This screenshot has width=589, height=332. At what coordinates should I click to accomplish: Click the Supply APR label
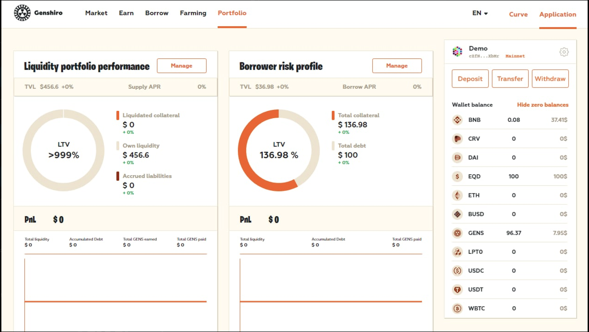tap(144, 87)
